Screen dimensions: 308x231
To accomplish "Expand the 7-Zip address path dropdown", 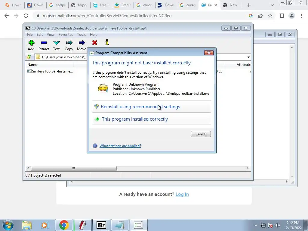I will pos(248,57).
